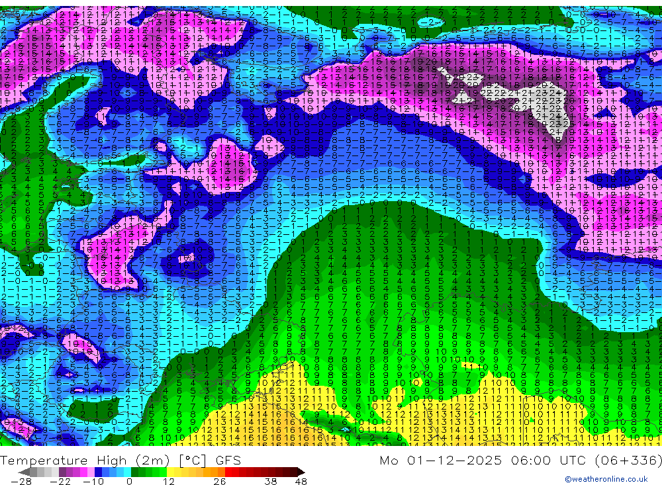Click the 48 label on the legend

[x=301, y=481]
